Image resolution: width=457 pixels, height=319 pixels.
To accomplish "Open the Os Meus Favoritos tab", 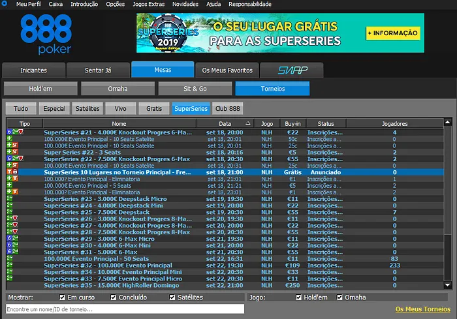I will [x=227, y=70].
